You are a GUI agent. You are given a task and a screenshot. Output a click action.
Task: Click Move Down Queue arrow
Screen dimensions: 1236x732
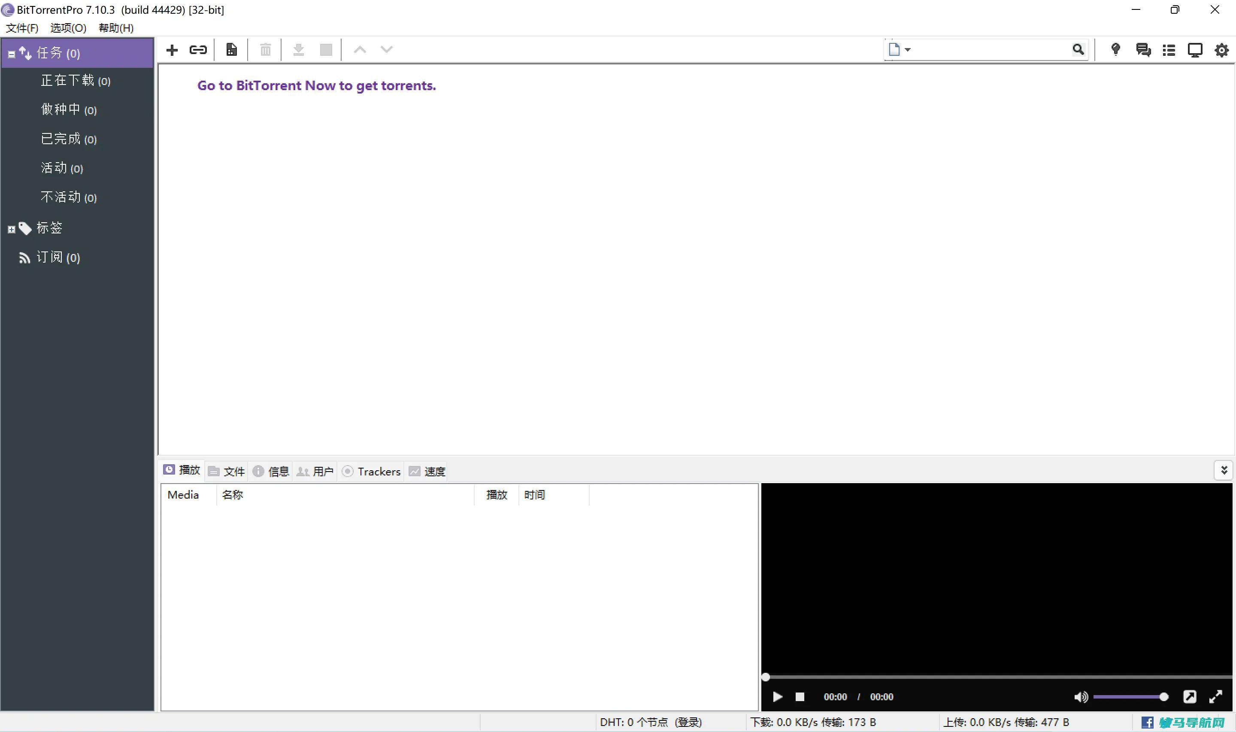(x=387, y=49)
